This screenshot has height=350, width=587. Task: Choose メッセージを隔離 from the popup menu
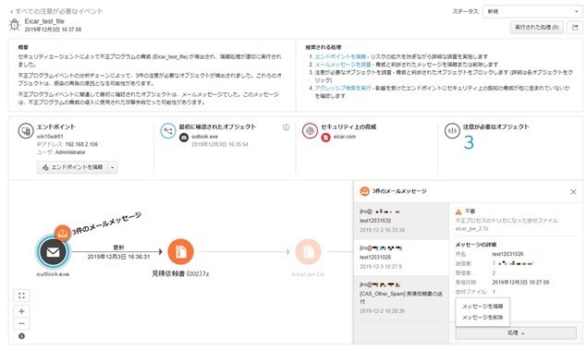tap(483, 307)
